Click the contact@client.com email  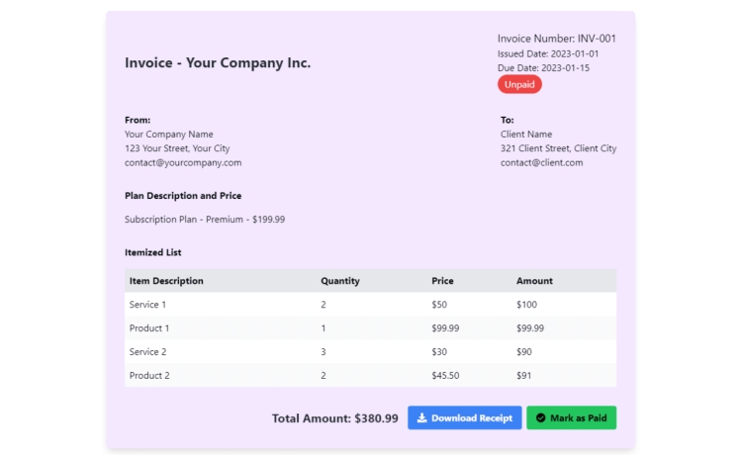point(541,162)
